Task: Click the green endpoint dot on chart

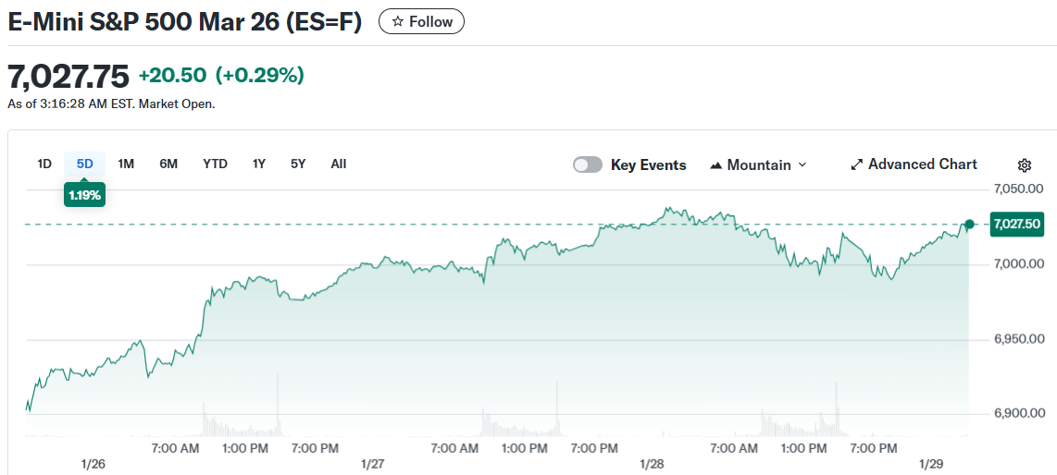Action: [x=969, y=225]
